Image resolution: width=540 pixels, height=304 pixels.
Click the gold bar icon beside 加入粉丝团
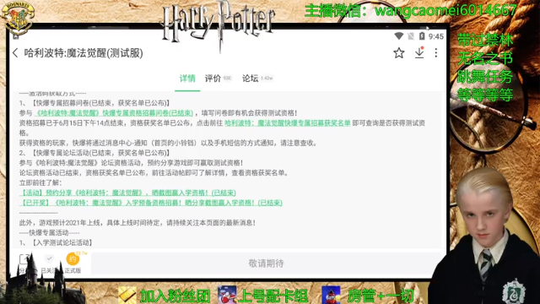coord(127,295)
